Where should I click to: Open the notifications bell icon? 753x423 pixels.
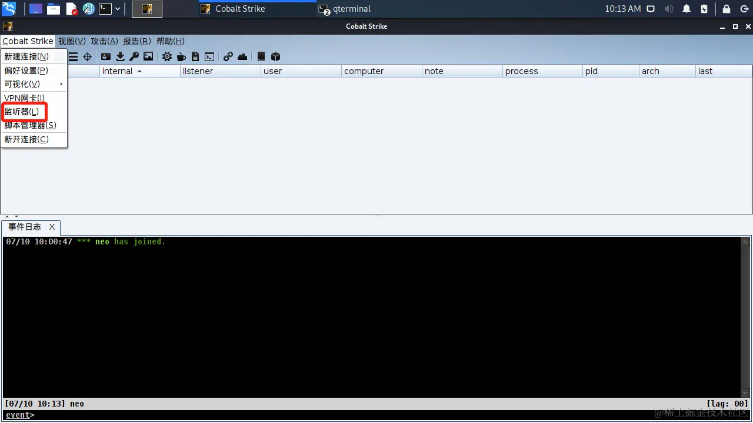(x=687, y=9)
